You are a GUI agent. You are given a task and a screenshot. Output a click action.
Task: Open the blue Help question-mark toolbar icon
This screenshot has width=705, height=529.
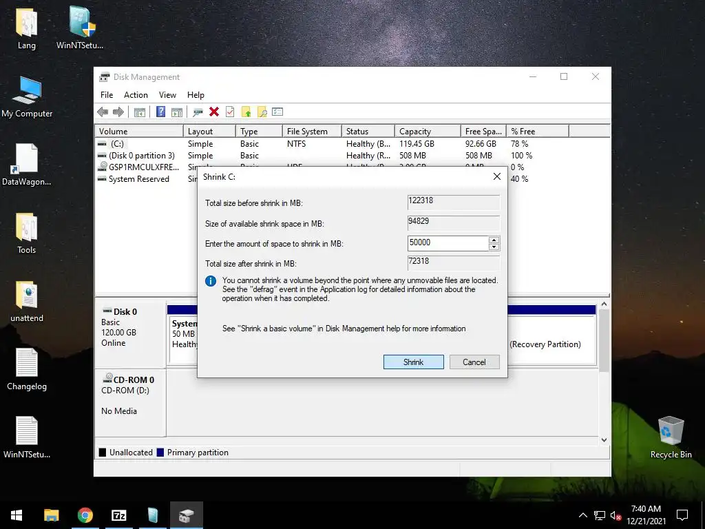point(160,112)
